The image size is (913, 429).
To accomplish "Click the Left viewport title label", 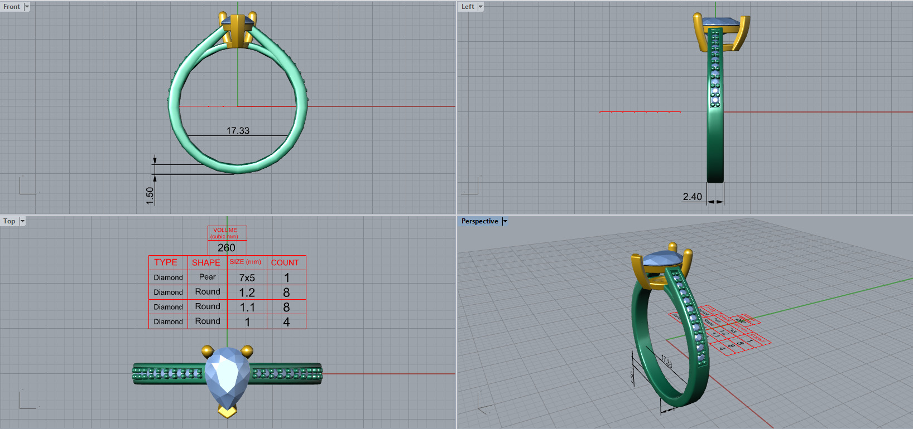I will tap(468, 7).
